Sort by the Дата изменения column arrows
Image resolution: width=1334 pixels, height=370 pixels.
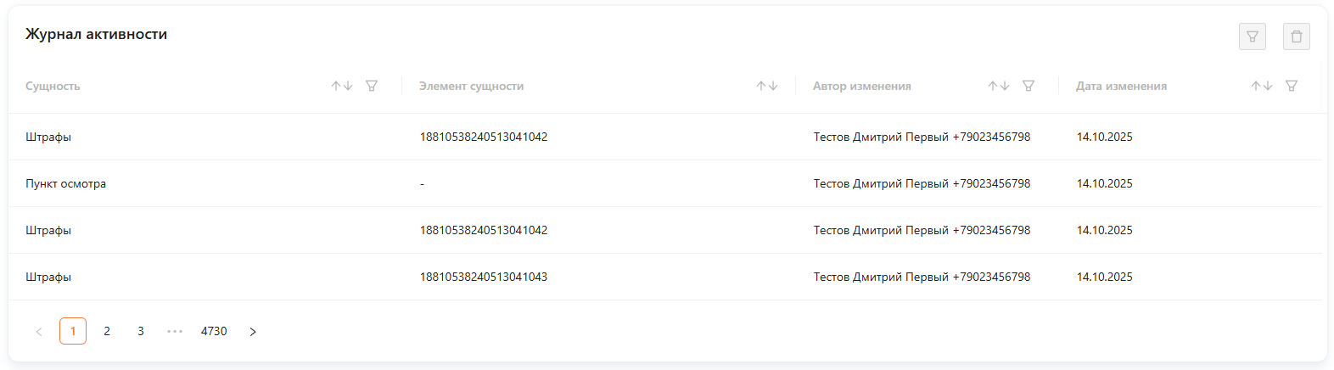pyautogui.click(x=1262, y=86)
